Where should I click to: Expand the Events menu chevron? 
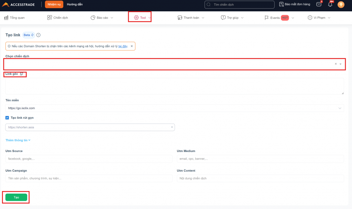293,18
